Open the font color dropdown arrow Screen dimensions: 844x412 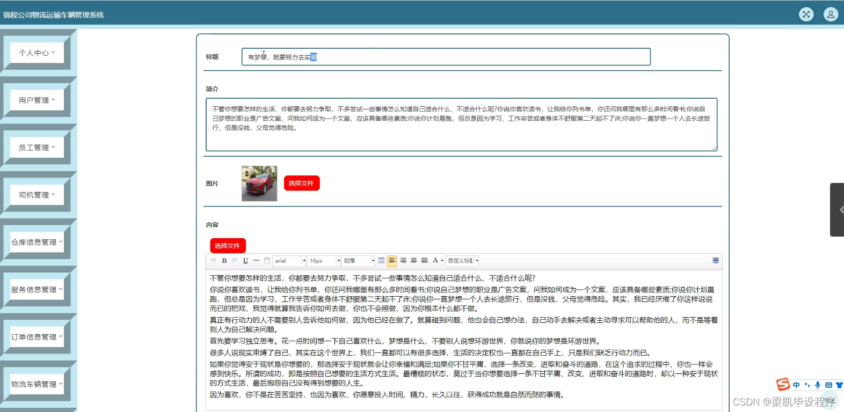442,261
